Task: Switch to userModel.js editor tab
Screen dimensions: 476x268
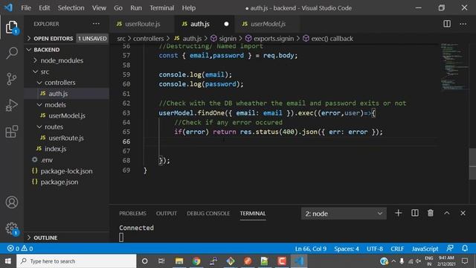Action: coord(268,24)
